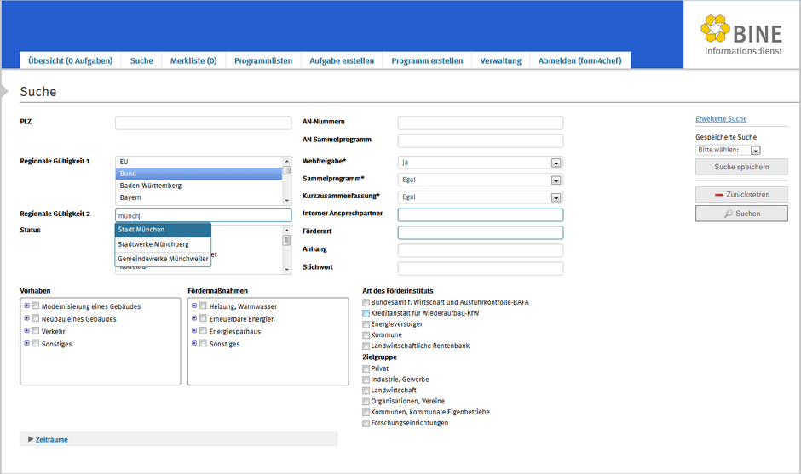Tick the Kommune checkbox
The height and width of the screenshot is (474, 801).
click(x=366, y=335)
